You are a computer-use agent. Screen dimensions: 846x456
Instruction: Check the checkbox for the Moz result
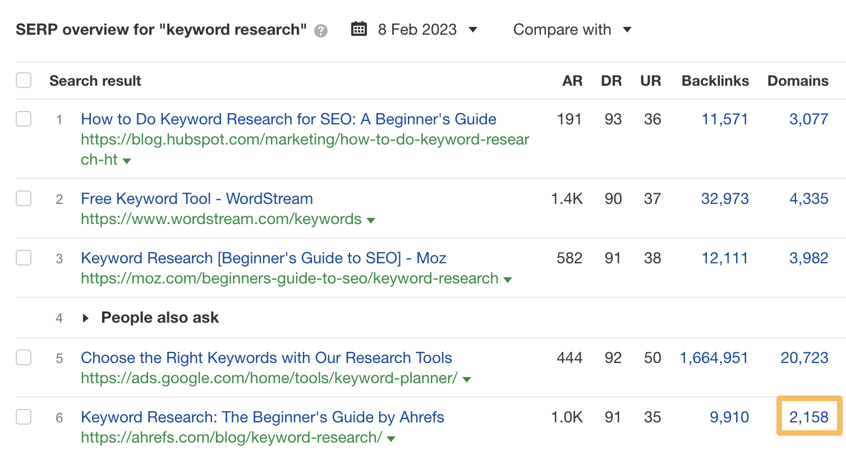click(x=24, y=258)
